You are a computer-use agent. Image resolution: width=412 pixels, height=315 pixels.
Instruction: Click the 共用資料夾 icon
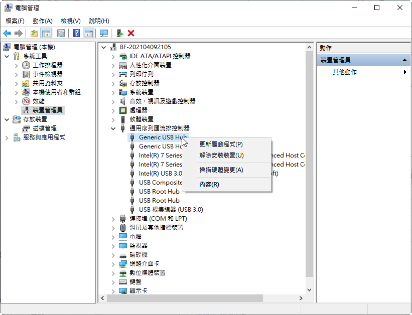click(26, 83)
